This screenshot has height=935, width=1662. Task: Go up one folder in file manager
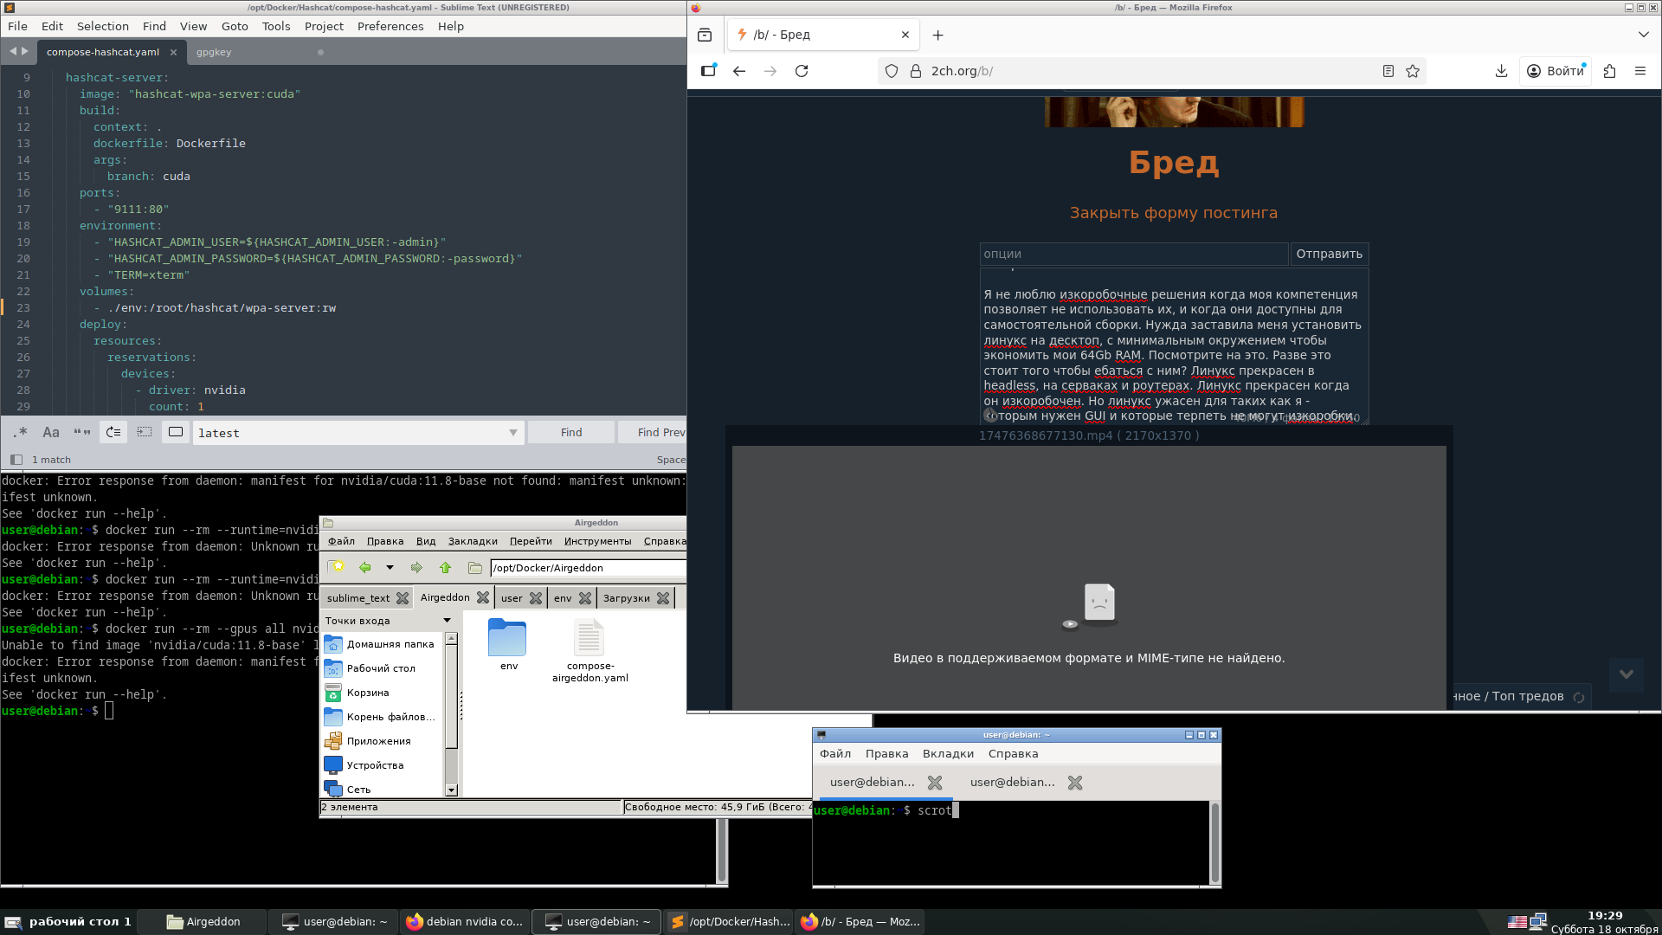(445, 568)
